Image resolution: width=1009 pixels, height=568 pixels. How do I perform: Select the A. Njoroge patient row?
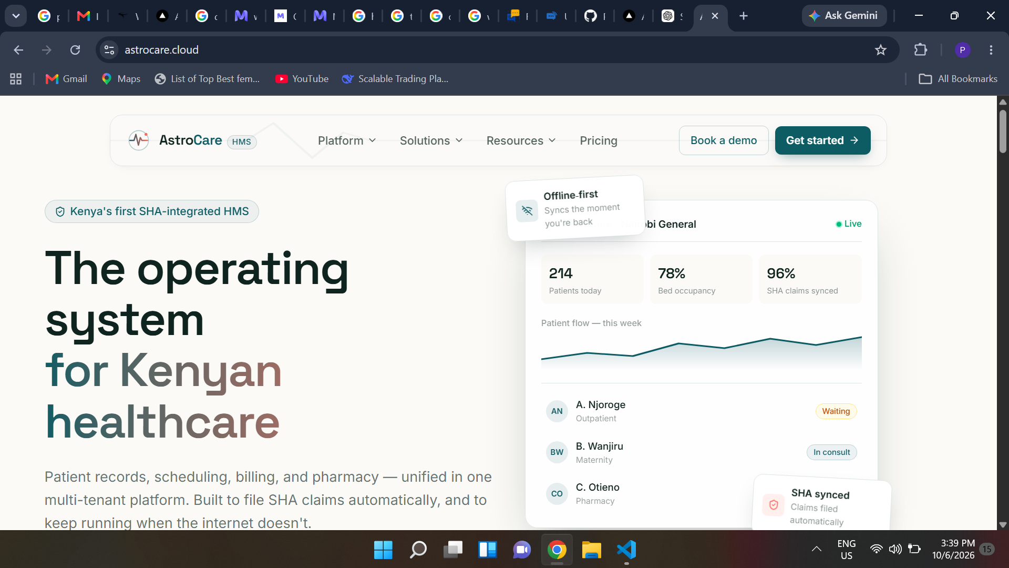[x=702, y=411]
